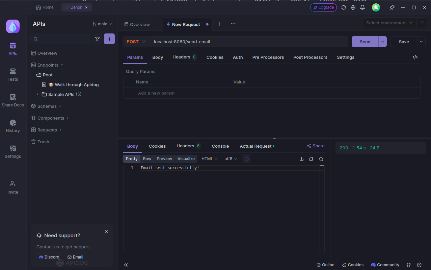The height and width of the screenshot is (270, 431).
Task: Open the utf8 encoding dropdown
Action: click(231, 159)
